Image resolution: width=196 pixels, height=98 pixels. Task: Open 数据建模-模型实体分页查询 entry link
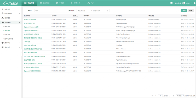pos(33,38)
